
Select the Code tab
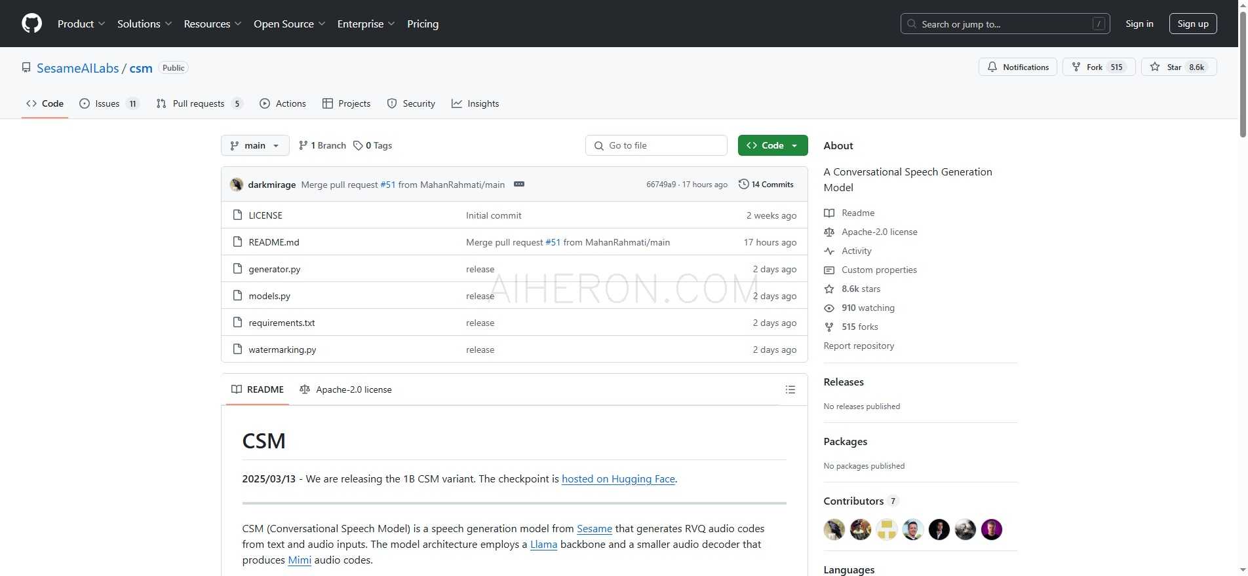click(x=45, y=103)
